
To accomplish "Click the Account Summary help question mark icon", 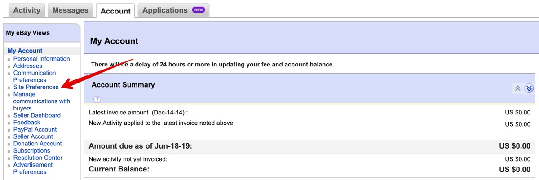I will coord(97,99).
